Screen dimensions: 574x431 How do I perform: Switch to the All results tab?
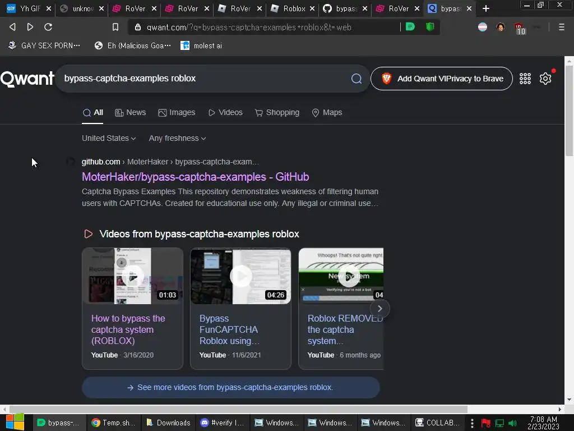(92, 112)
